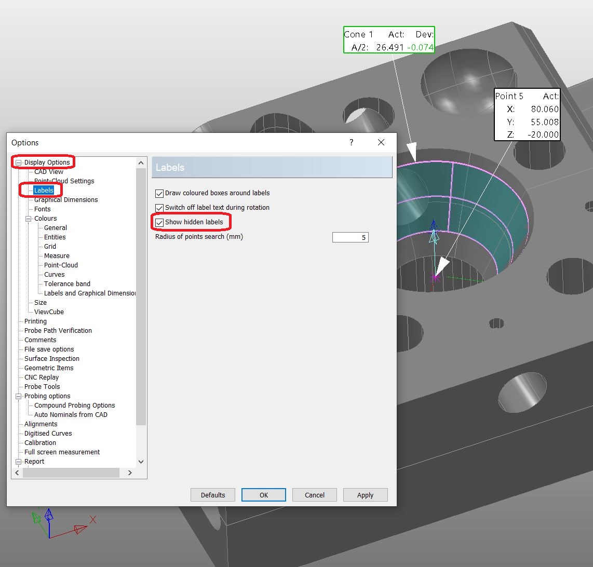593x567 pixels.
Task: Expand the Report tree branch
Action: [x=17, y=461]
